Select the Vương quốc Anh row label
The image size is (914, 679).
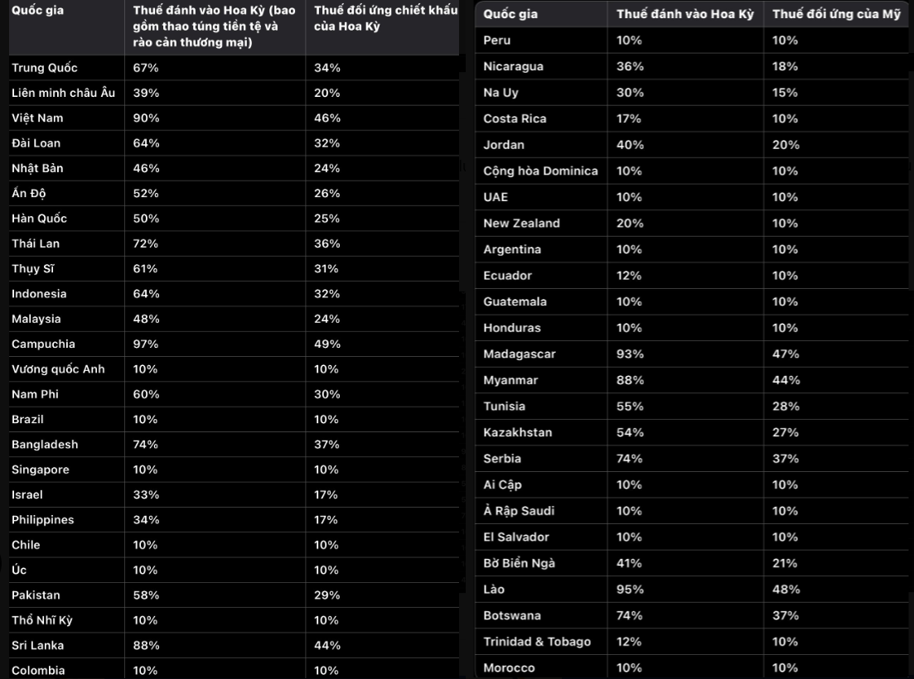tap(58, 369)
